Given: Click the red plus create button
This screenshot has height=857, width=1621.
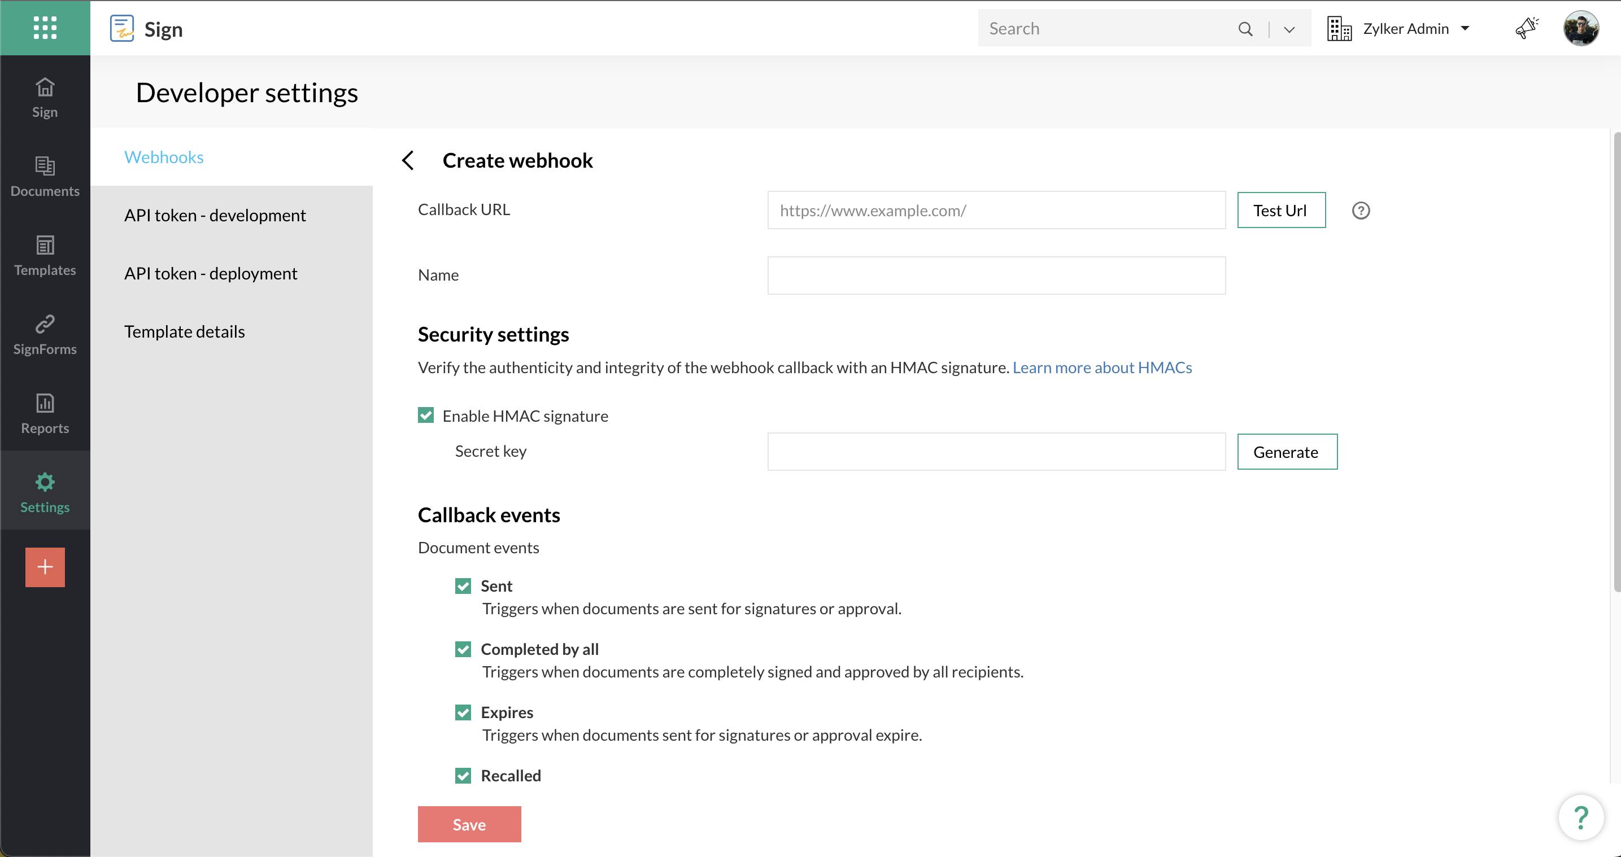Looking at the screenshot, I should tap(45, 567).
